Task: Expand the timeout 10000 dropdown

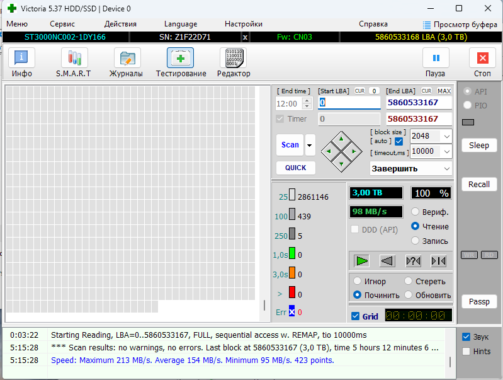Action: click(x=446, y=151)
